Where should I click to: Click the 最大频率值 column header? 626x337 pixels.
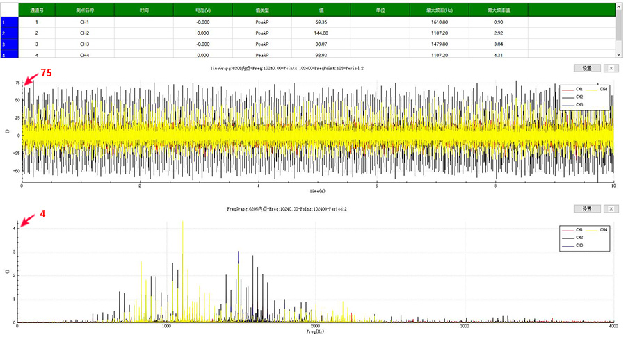tap(498, 11)
